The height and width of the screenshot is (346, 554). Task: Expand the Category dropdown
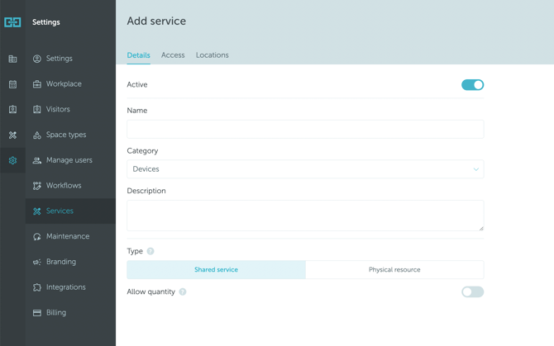(305, 169)
